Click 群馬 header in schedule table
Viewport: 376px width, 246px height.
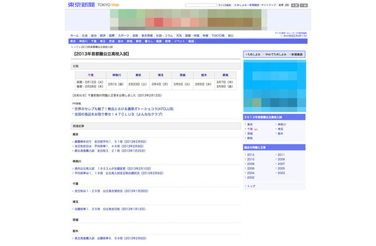(226, 75)
